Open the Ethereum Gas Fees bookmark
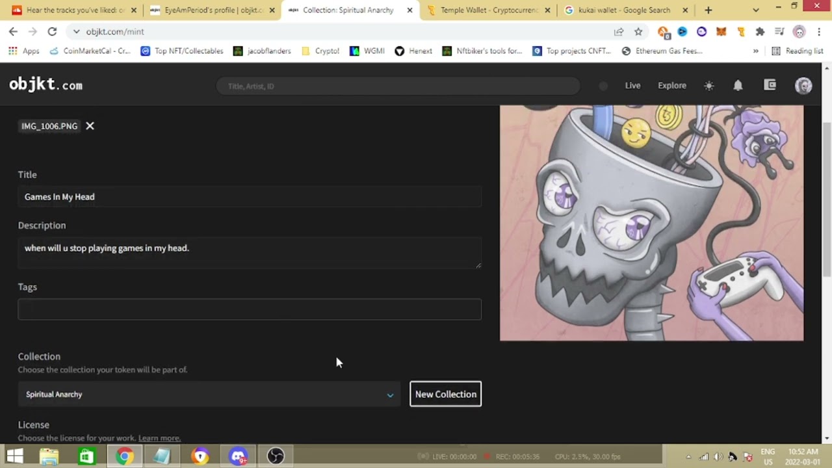 [662, 51]
